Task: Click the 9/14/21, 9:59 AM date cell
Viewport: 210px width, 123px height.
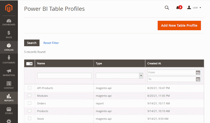Action: [x=158, y=119]
